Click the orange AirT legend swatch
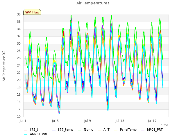Viewport: 186px width, 140px height. coord(99,130)
